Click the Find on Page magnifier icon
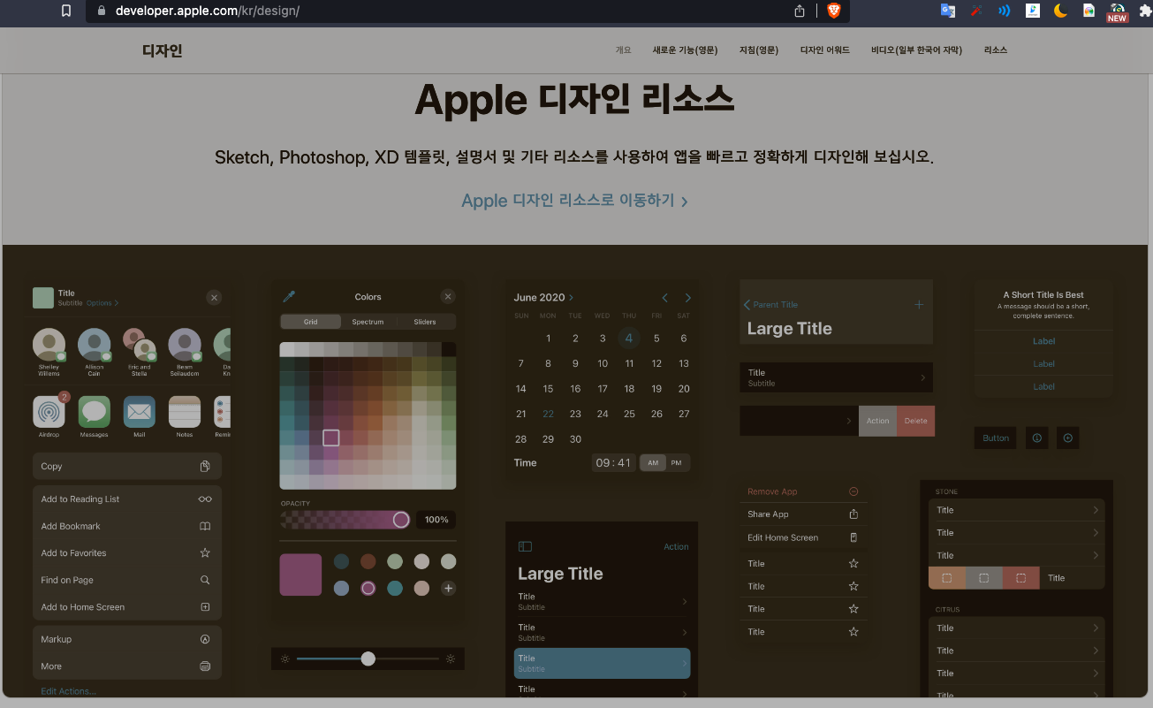This screenshot has height=708, width=1153. [x=205, y=581]
